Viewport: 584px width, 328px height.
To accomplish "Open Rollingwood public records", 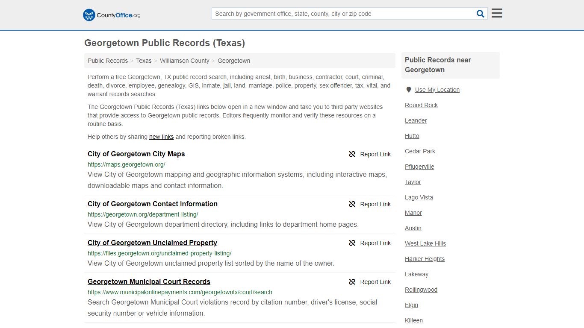I will coord(421,290).
